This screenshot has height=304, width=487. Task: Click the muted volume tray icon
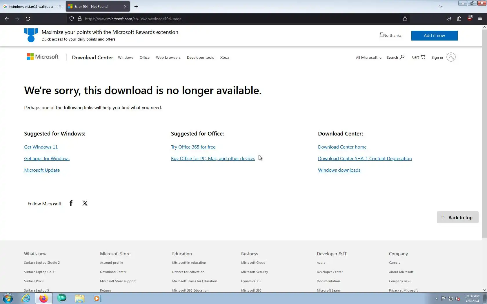458,298
